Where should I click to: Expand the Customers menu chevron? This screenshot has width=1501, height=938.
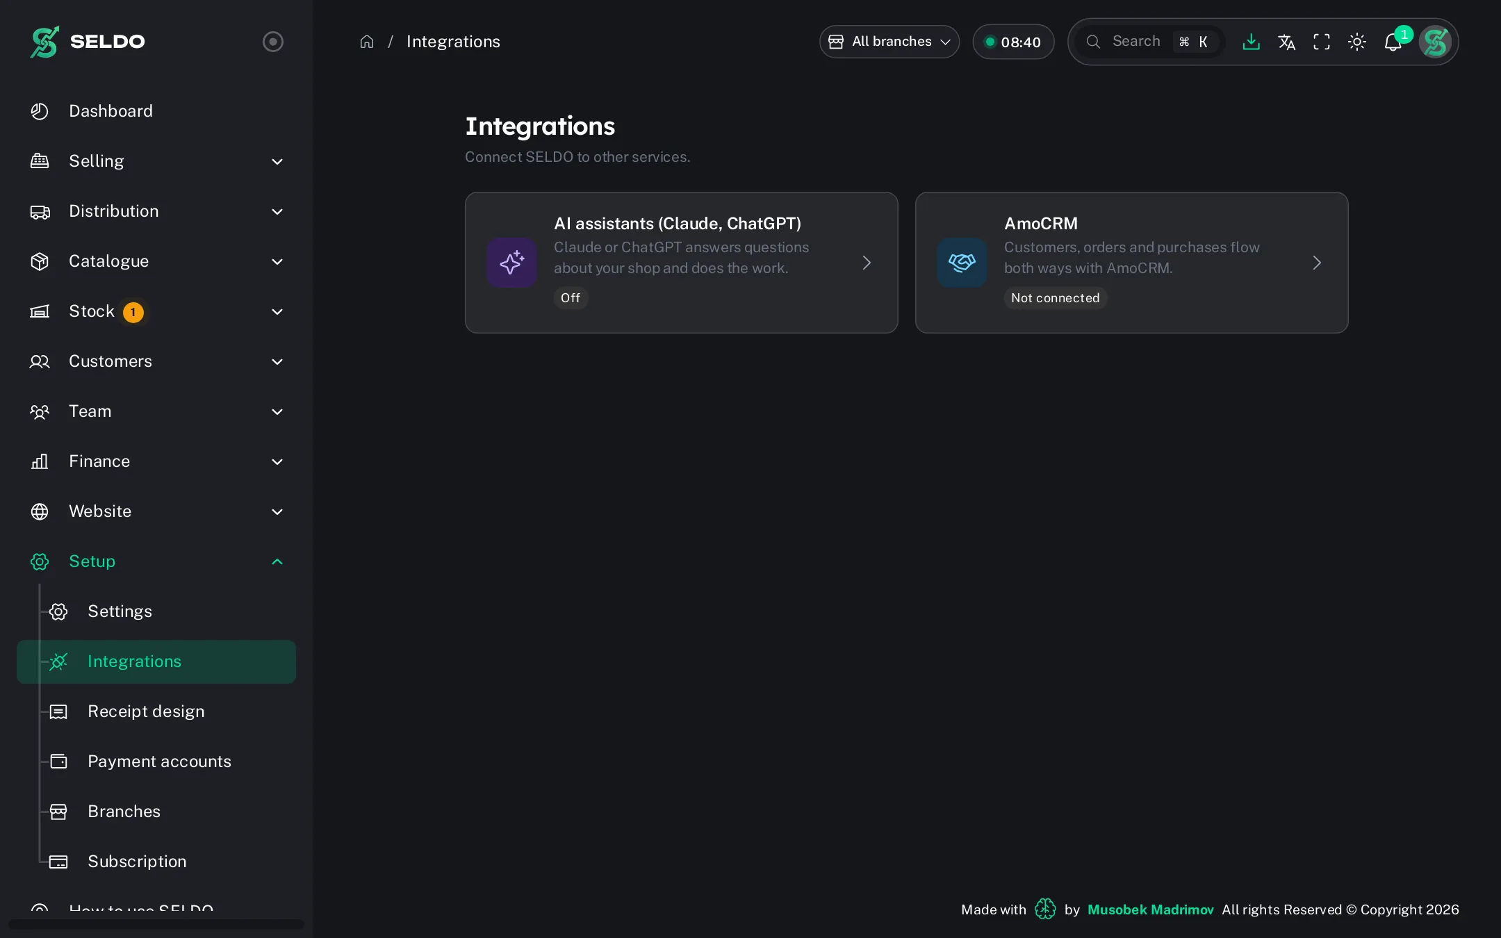pos(277,361)
